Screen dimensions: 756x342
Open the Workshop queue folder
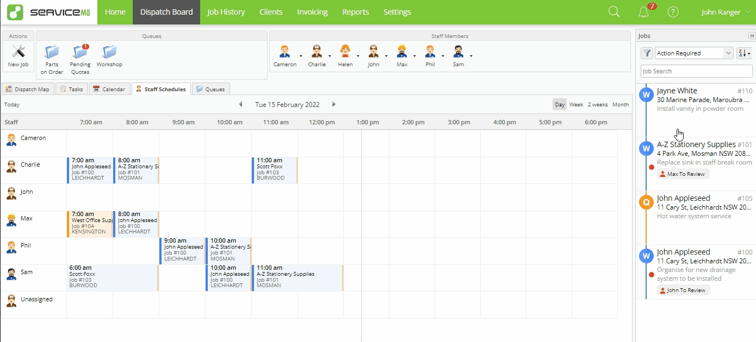pyautogui.click(x=109, y=52)
